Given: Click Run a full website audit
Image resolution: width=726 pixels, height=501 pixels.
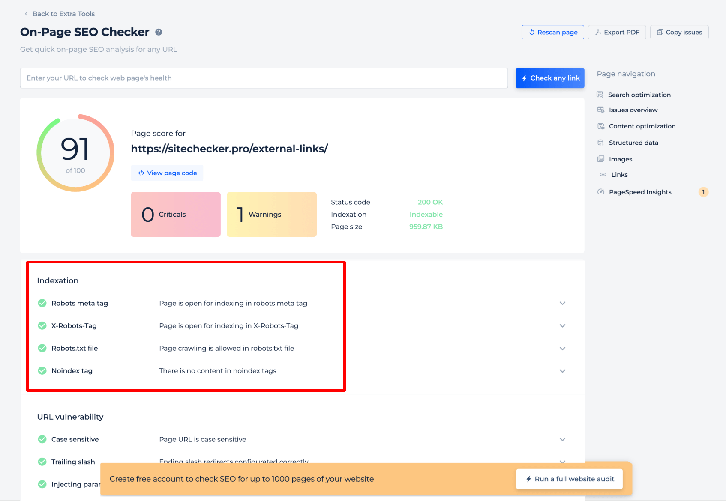Looking at the screenshot, I should [x=569, y=479].
